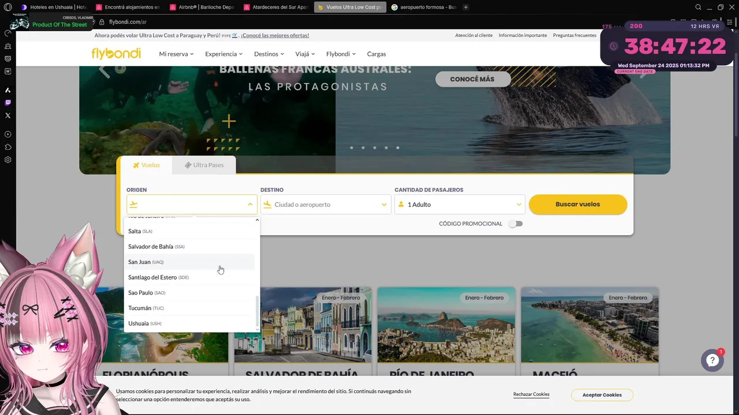Open browser sidebar settings gear
739x415 pixels.
click(x=8, y=160)
